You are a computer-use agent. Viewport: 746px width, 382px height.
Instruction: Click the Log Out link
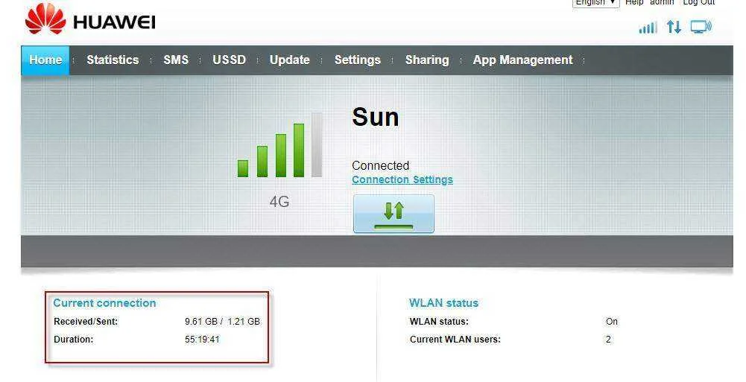click(x=699, y=2)
